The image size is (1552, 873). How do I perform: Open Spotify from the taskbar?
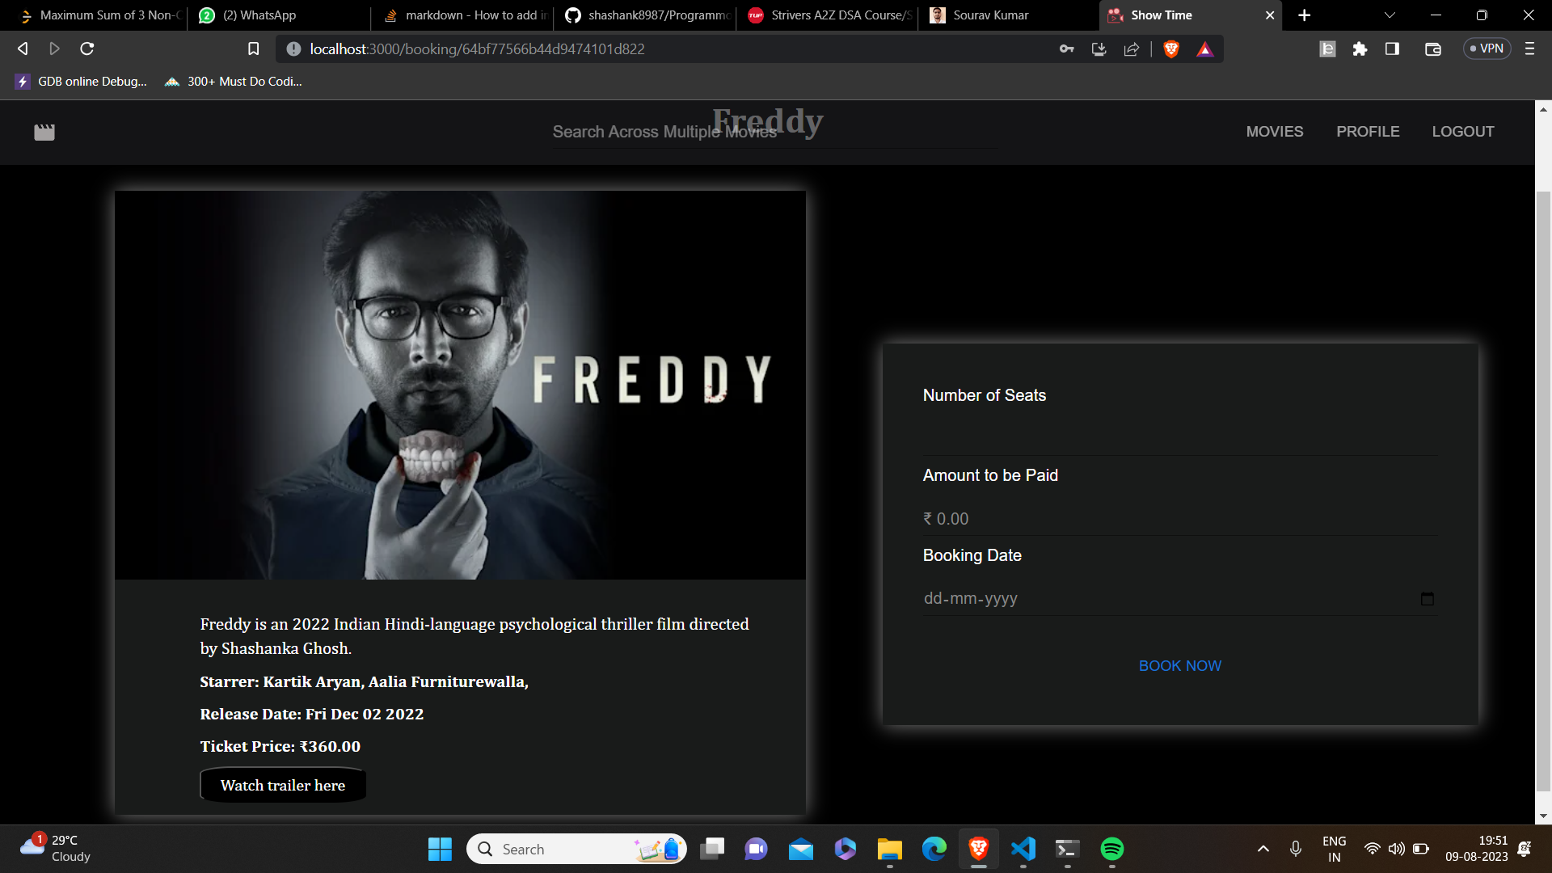pyautogui.click(x=1111, y=849)
